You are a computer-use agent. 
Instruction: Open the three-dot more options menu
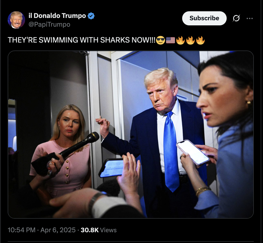coord(250,18)
